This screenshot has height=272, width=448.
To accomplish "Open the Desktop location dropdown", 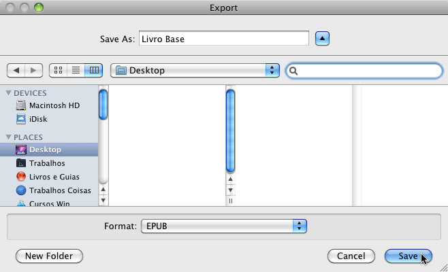I will click(x=195, y=70).
